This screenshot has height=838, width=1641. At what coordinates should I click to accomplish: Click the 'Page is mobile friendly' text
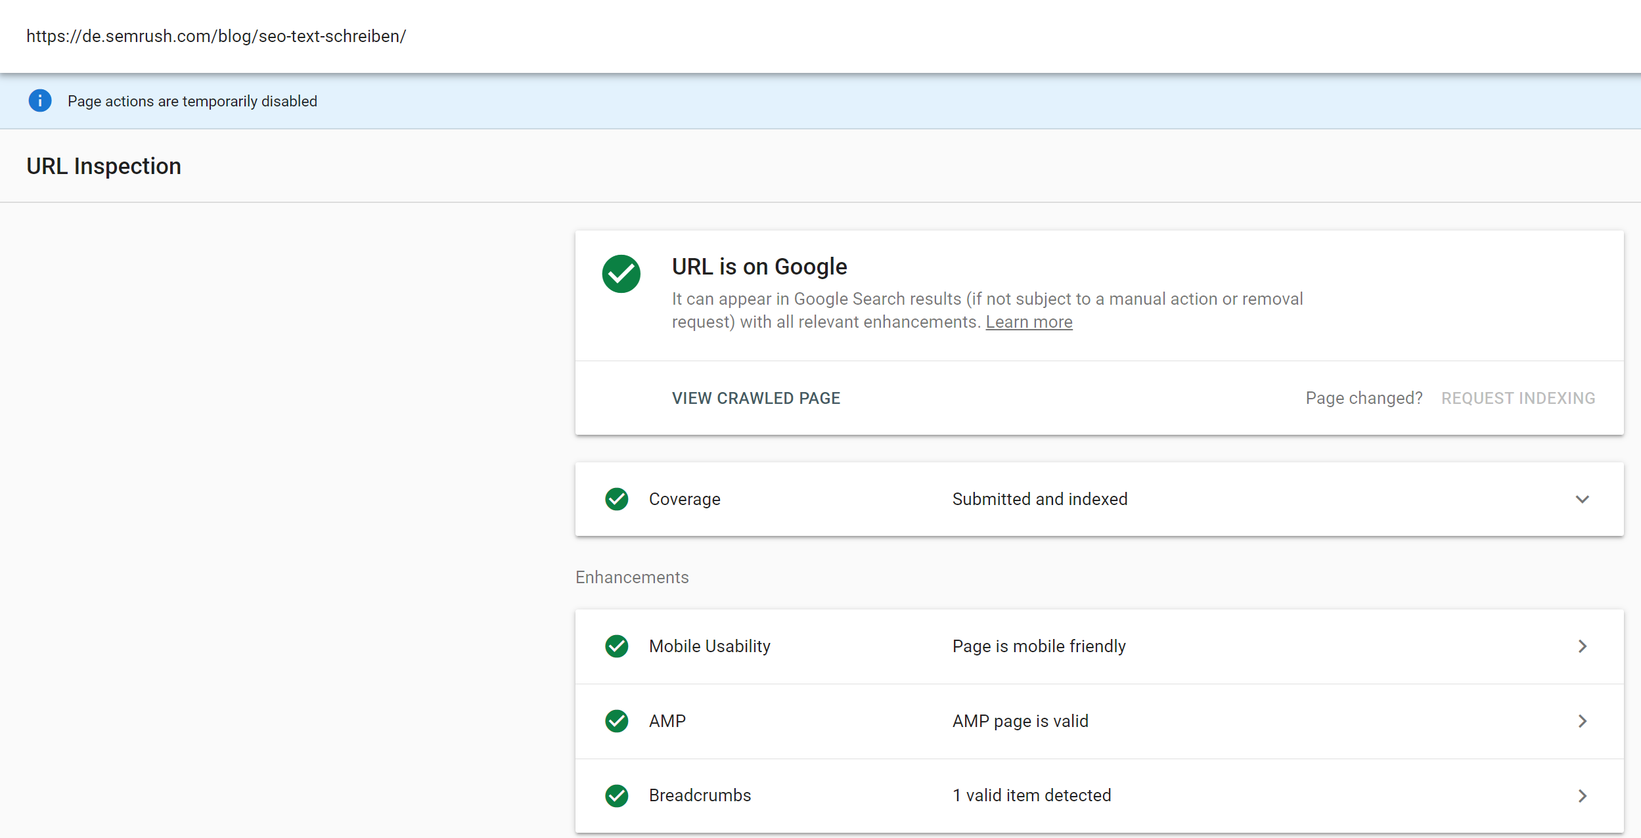point(1039,646)
